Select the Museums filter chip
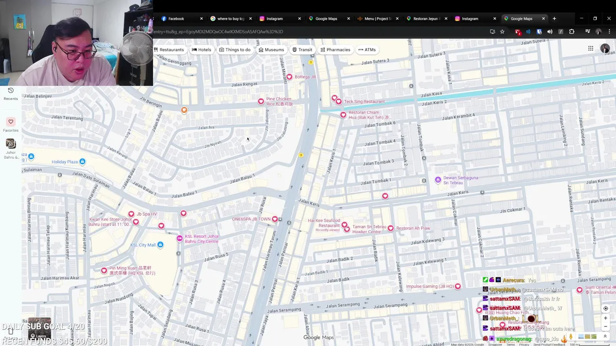The width and height of the screenshot is (616, 346). click(271, 49)
